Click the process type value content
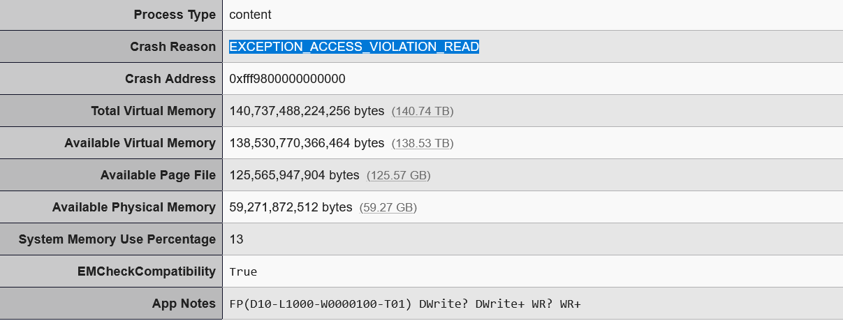The height and width of the screenshot is (321, 843). coord(250,15)
